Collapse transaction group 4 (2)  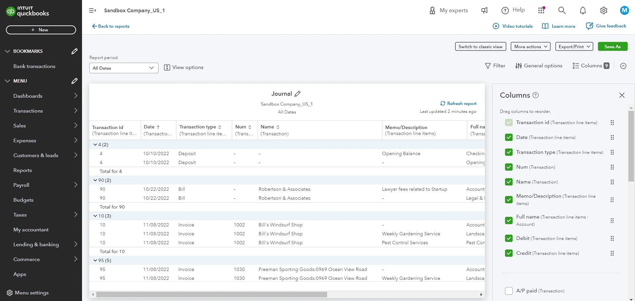click(x=95, y=145)
